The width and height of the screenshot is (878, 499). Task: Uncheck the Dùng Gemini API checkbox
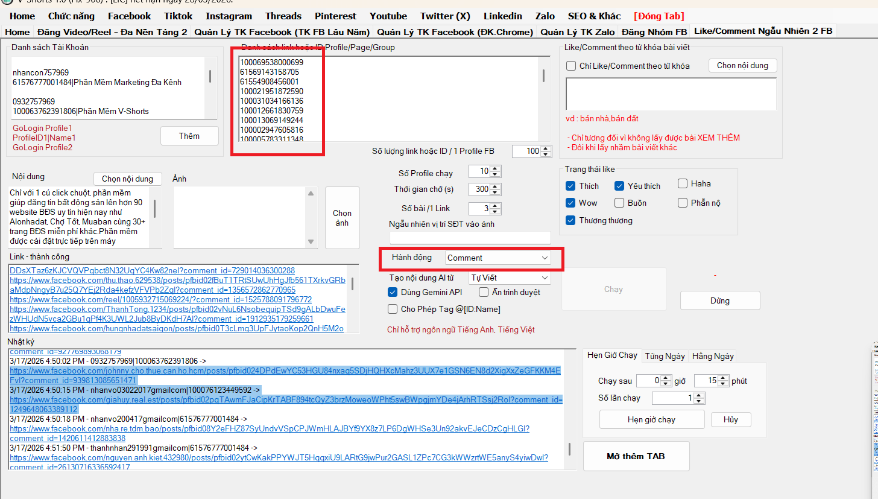pyautogui.click(x=393, y=293)
